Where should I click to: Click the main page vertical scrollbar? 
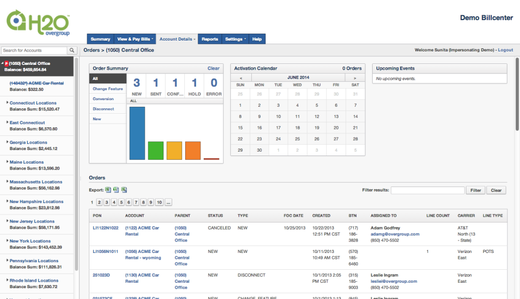(x=517, y=94)
